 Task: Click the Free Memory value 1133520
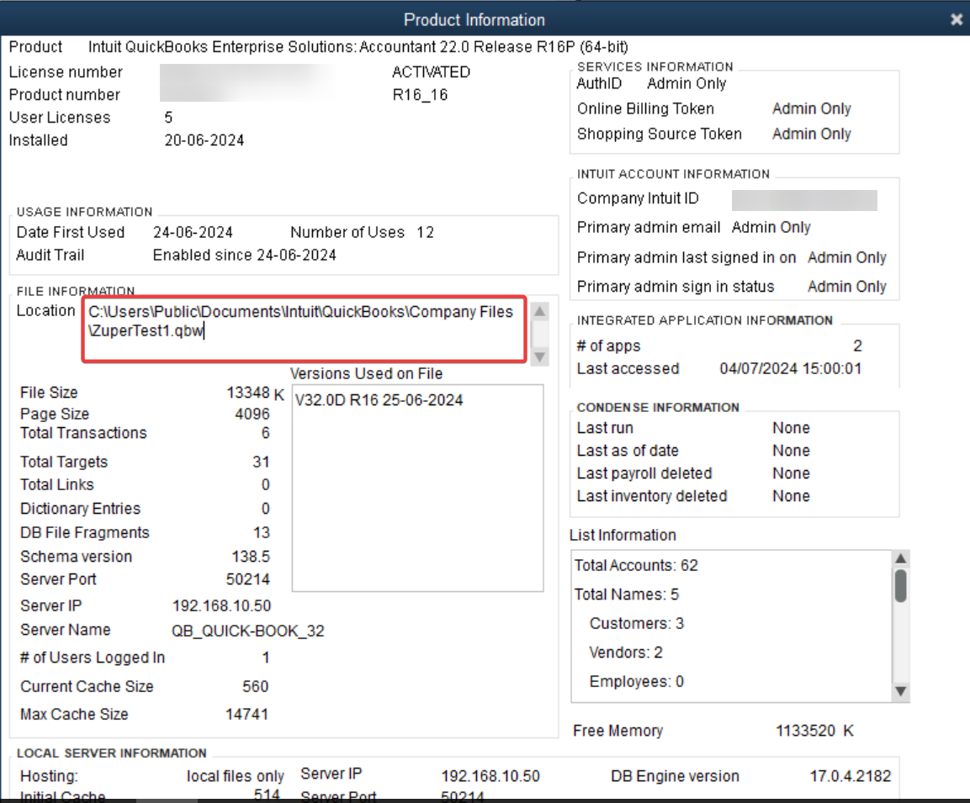coord(806,731)
